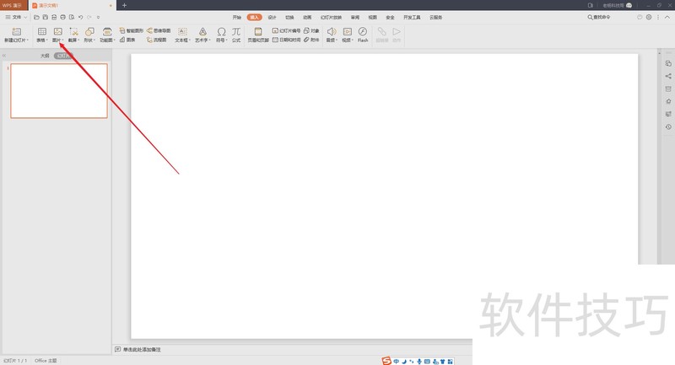Click the user account name in title bar
675x365 pixels.
point(613,6)
